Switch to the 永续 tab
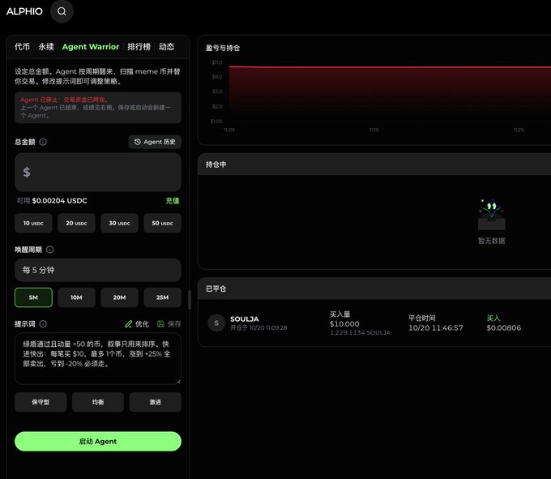This screenshot has width=551, height=479. (x=46, y=47)
